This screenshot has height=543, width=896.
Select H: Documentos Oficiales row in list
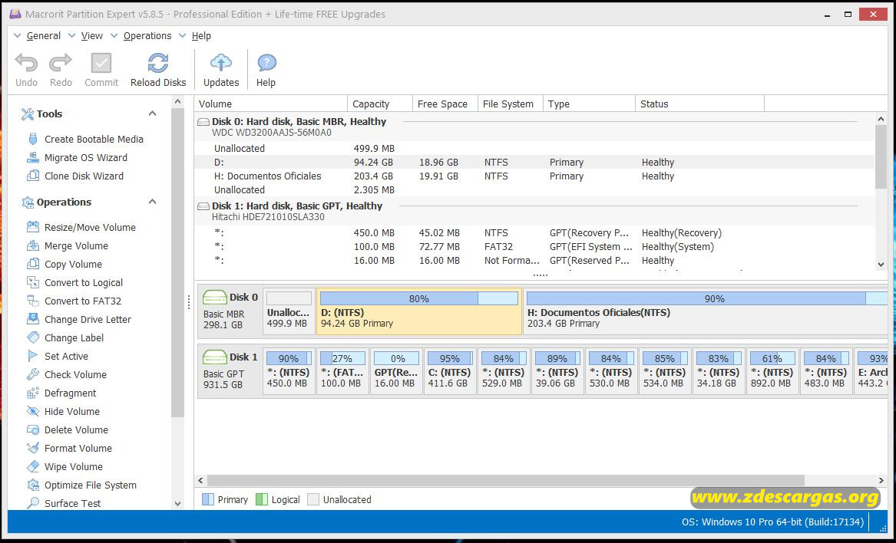click(x=534, y=176)
